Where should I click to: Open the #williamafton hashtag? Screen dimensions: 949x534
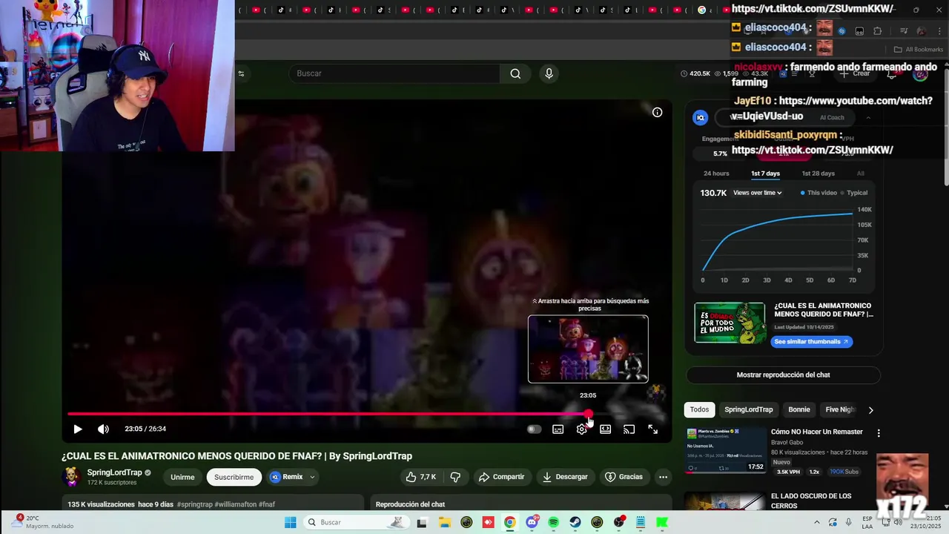(235, 504)
